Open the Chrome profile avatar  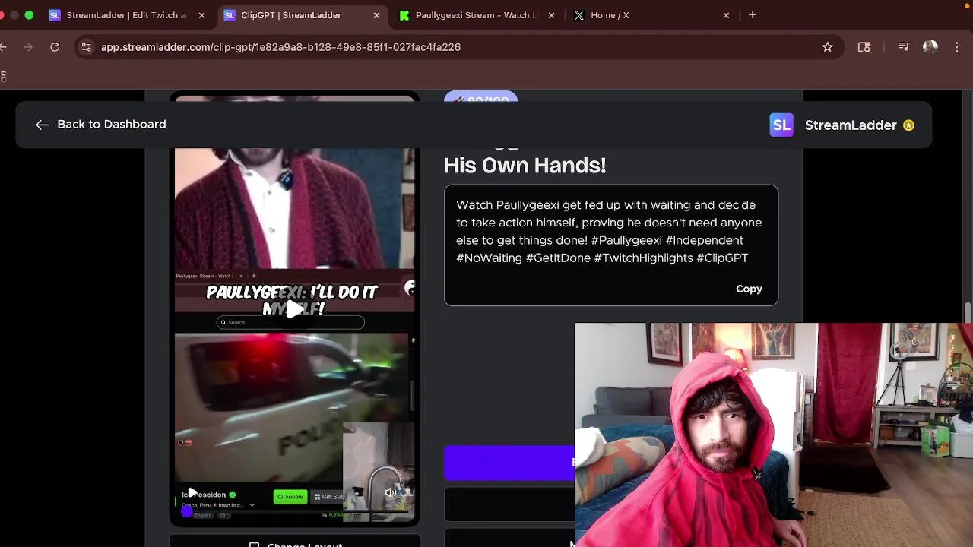click(x=930, y=47)
